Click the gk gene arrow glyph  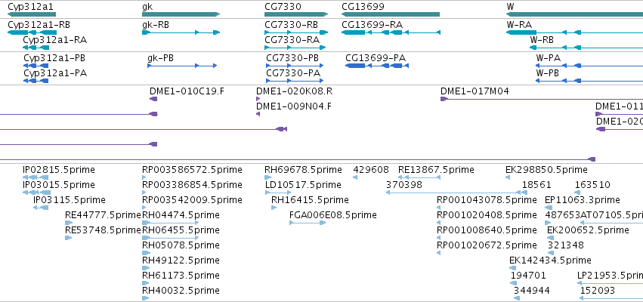(181, 14)
